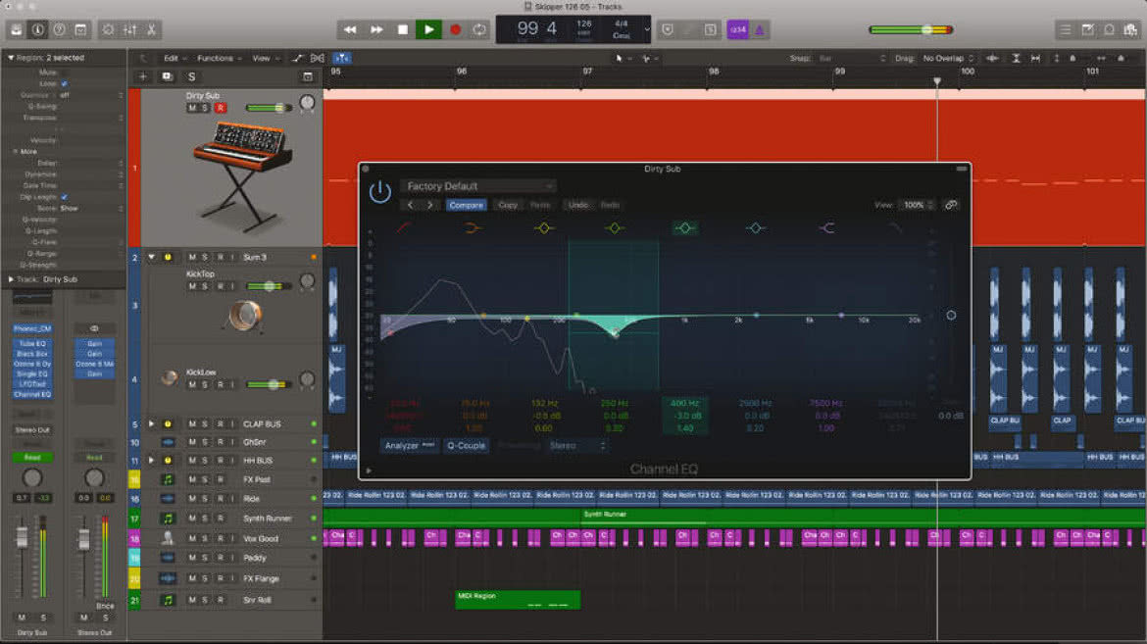This screenshot has width=1147, height=644.
Task: Click the add track plus icon
Action: pyautogui.click(x=143, y=76)
